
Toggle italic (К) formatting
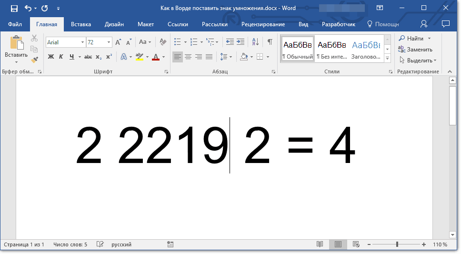61,57
